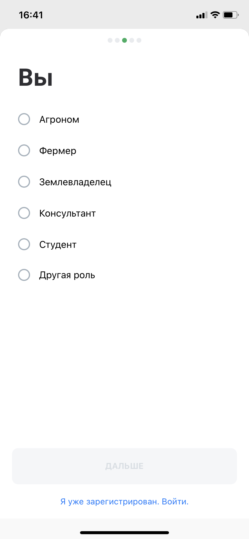The image size is (249, 539).
Task: Mark the Студент radio circle
Action: click(x=24, y=244)
